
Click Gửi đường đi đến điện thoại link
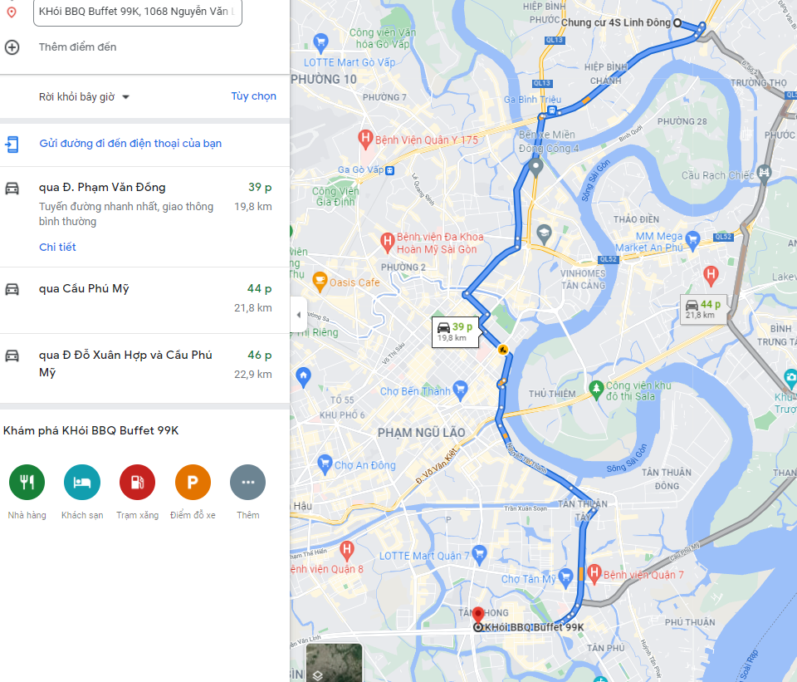coord(130,144)
